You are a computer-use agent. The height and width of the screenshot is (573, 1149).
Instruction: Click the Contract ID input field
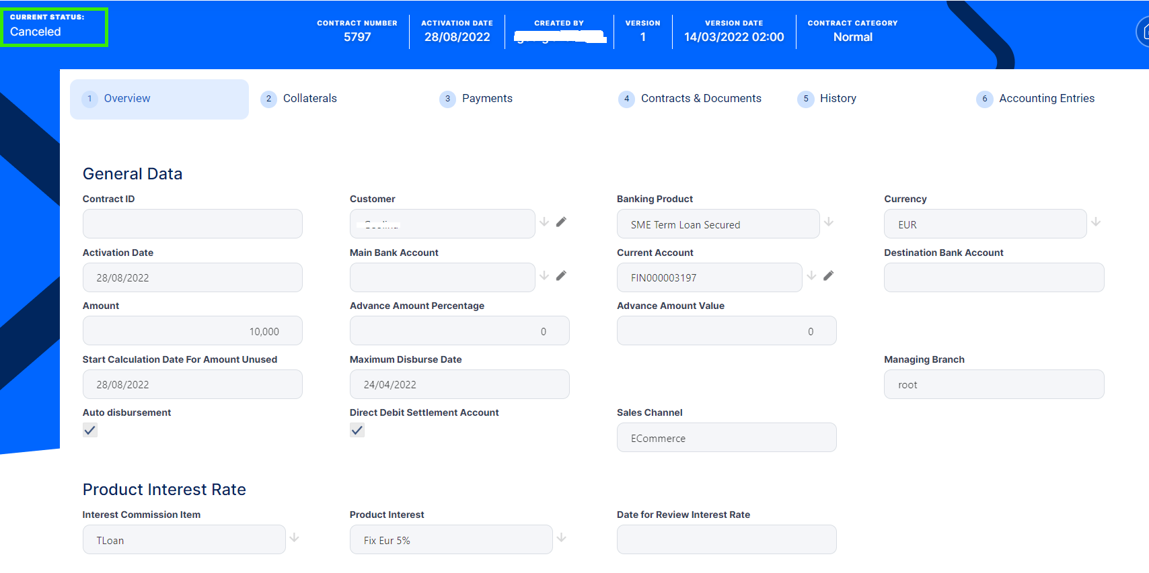[192, 224]
